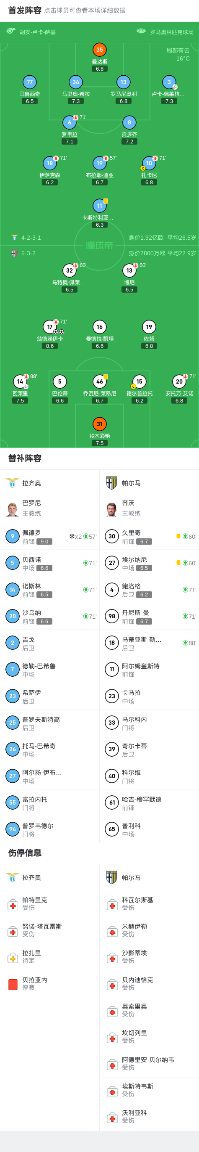Click the Parma crest in substitutes header
Screen dimensions: 199x1152
click(112, 483)
